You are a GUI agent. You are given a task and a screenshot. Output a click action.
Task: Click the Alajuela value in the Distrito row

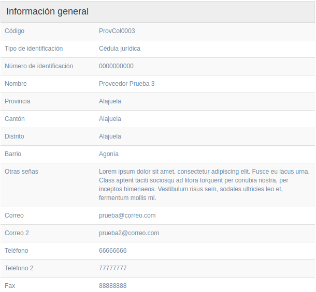pos(110,136)
